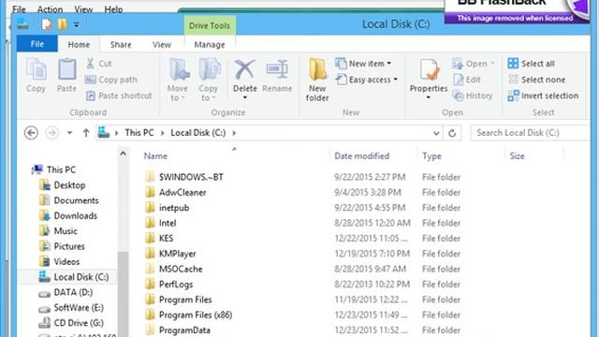599x337 pixels.
Task: Open the Properties dropdown arrow
Action: (429, 97)
